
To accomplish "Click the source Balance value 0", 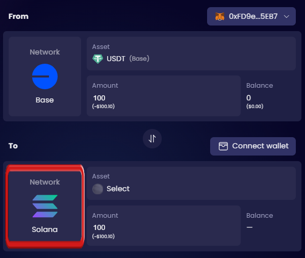I will point(248,98).
